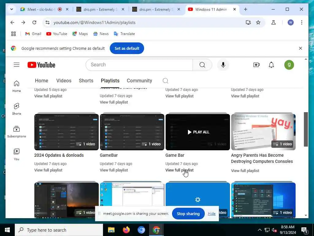Image resolution: width=314 pixels, height=236 pixels.
Task: Open a new browser tab
Action: pos(246,9)
